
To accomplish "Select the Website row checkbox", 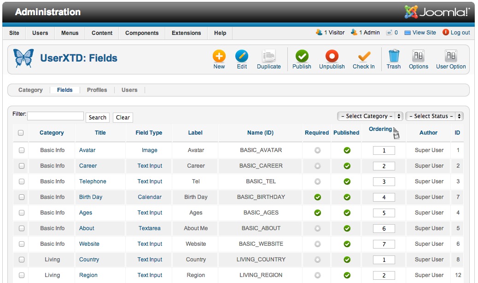I will pos(22,244).
